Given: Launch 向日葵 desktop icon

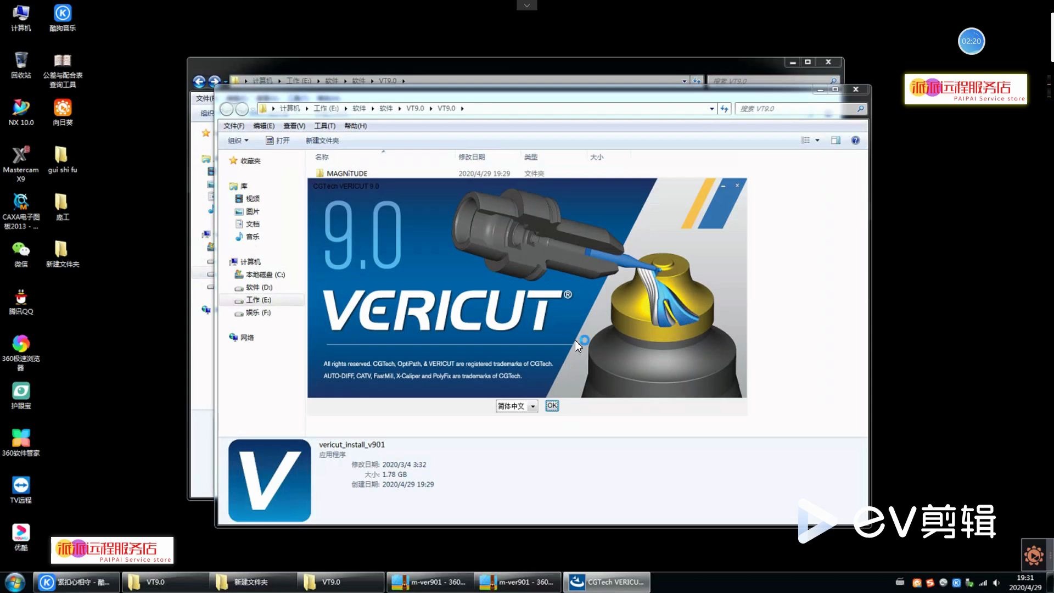Looking at the screenshot, I should click(x=63, y=112).
